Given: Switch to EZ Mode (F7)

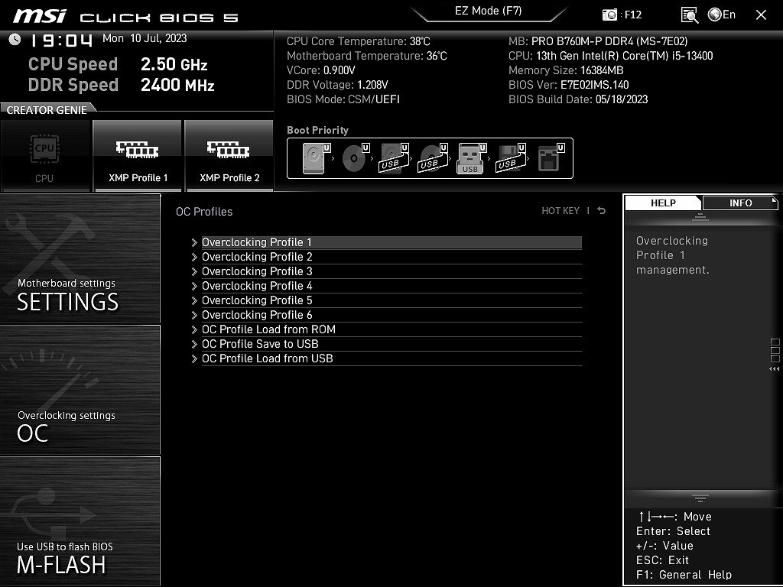Looking at the screenshot, I should point(489,11).
